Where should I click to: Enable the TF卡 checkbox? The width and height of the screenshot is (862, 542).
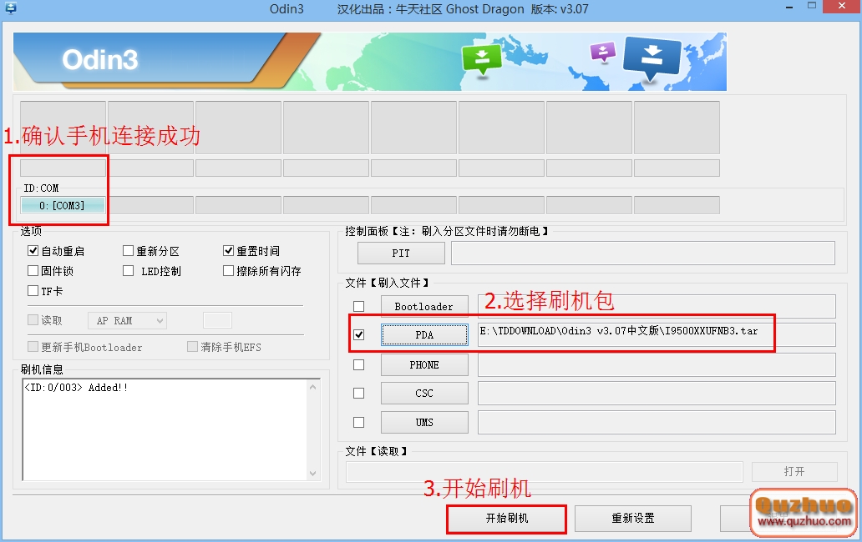coord(33,290)
